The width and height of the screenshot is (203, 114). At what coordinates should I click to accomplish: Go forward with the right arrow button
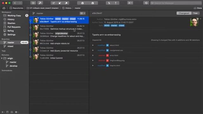point(20,3)
